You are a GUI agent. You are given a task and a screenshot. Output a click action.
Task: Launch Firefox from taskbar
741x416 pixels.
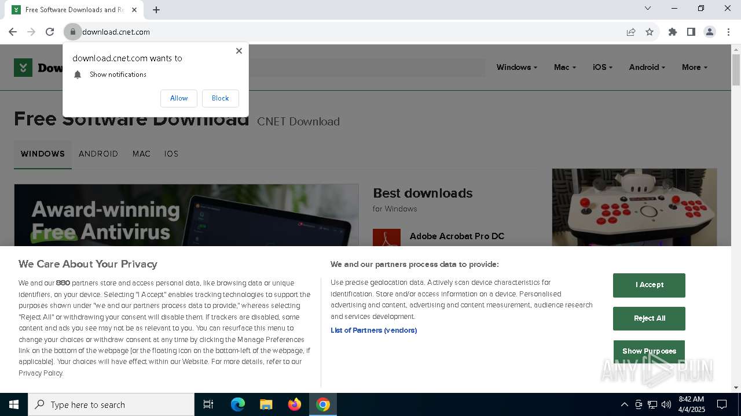tap(295, 404)
